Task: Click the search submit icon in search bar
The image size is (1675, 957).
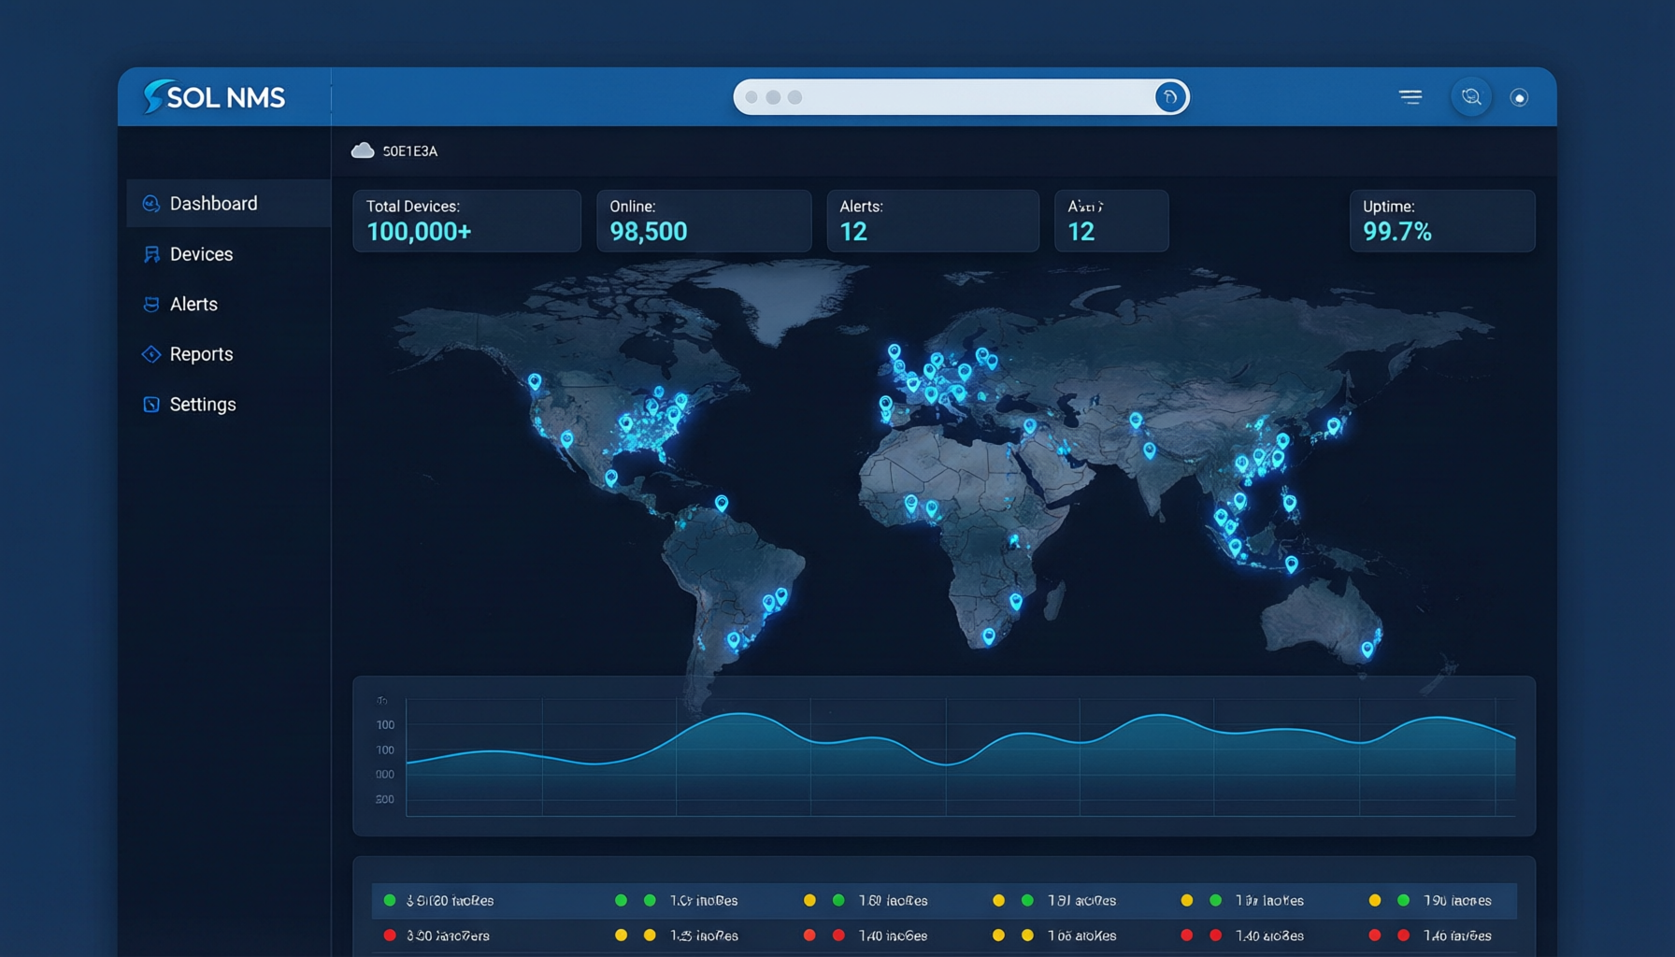Action: 1169,96
